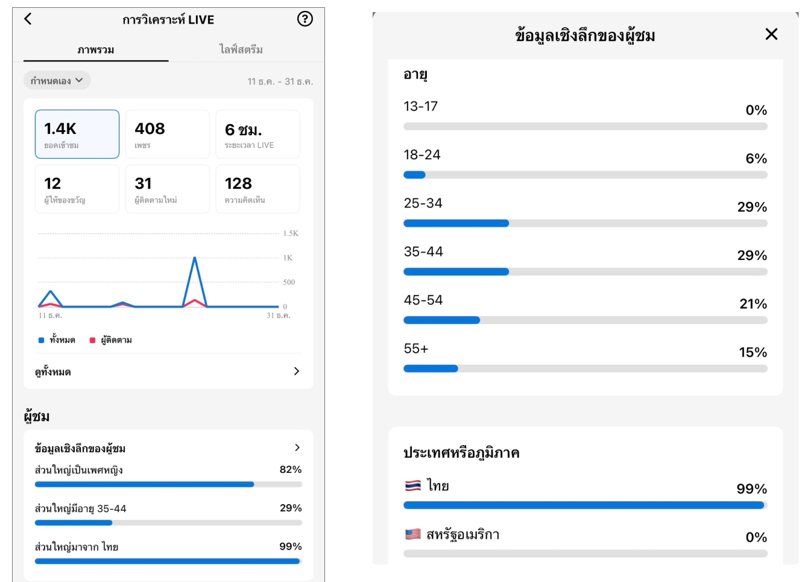805x582 pixels.
Task: Switch to the ไลฟ์สตรีม tab
Action: click(241, 49)
